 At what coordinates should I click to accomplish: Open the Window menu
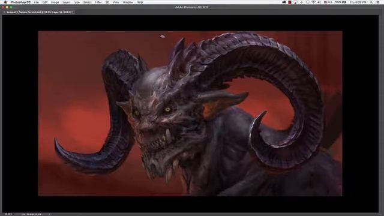tap(128, 2)
